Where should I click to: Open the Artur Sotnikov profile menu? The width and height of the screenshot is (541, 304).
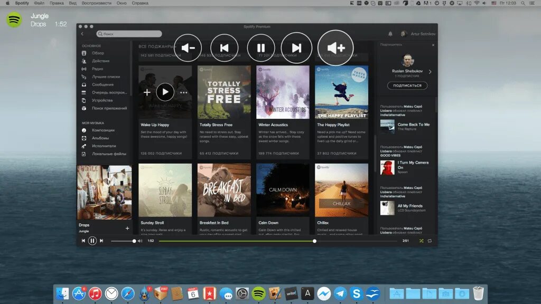[x=418, y=34]
